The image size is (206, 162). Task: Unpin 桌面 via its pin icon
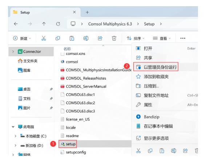pos(51,89)
